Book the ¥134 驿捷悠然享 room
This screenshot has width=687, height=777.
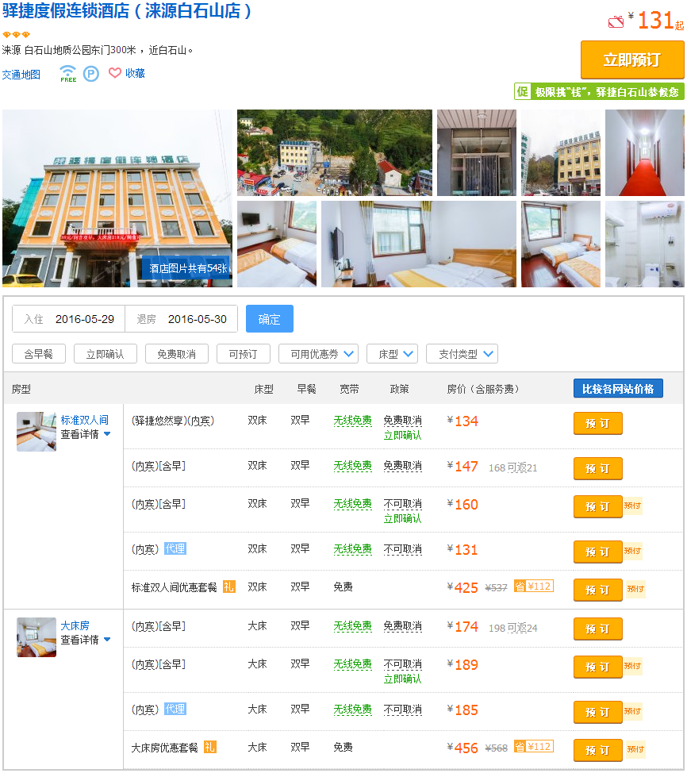[597, 423]
